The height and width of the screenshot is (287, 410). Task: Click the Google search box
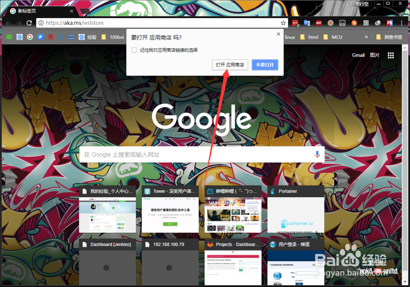coord(202,155)
